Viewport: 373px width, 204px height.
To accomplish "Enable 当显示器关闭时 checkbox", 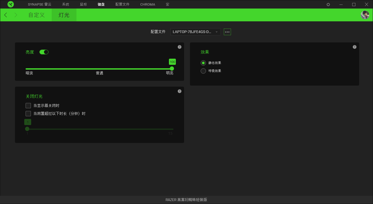I will point(28,106).
